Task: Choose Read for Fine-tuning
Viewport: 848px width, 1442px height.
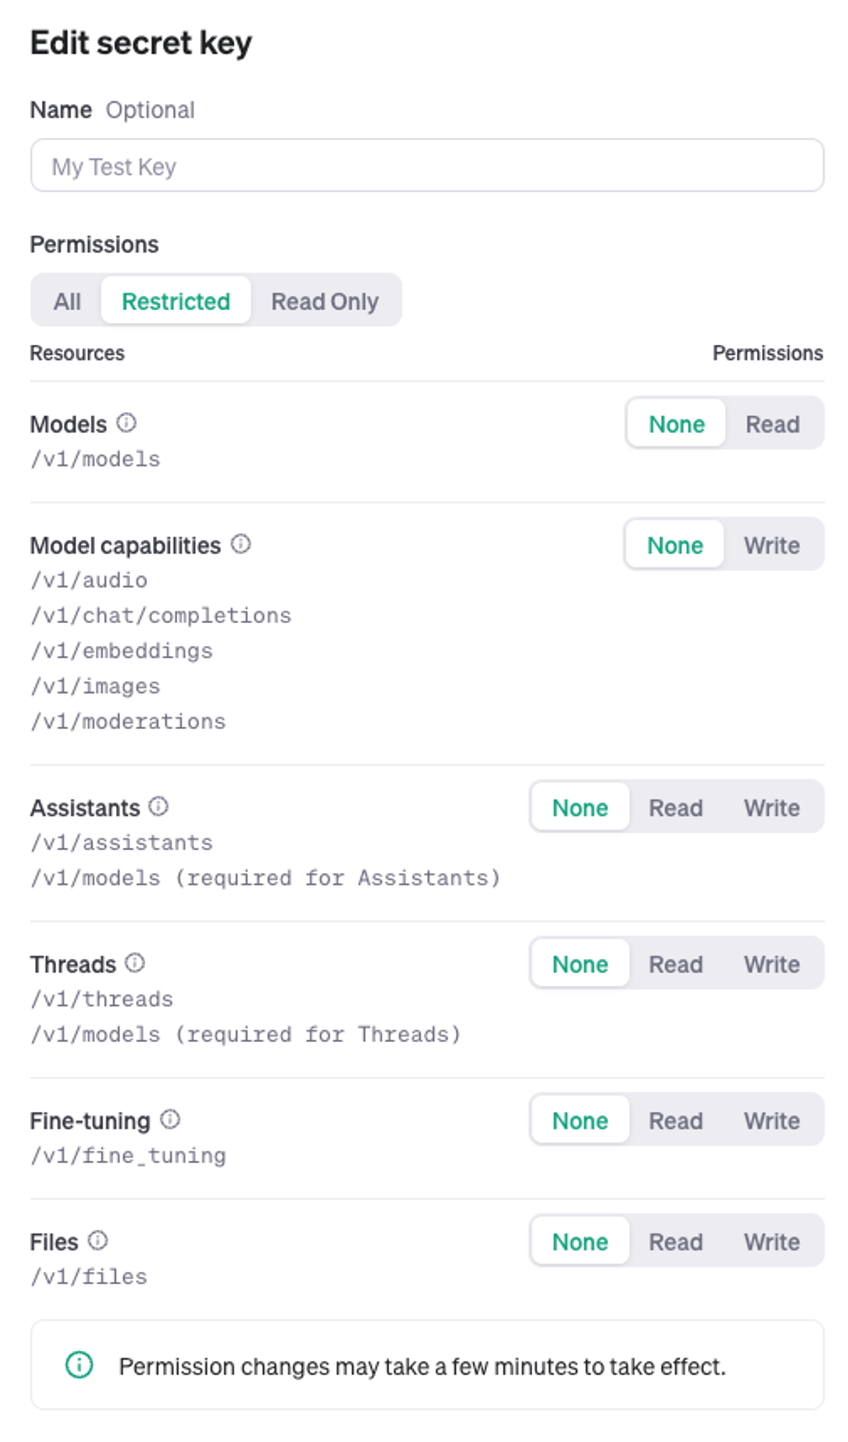Action: 676,1121
